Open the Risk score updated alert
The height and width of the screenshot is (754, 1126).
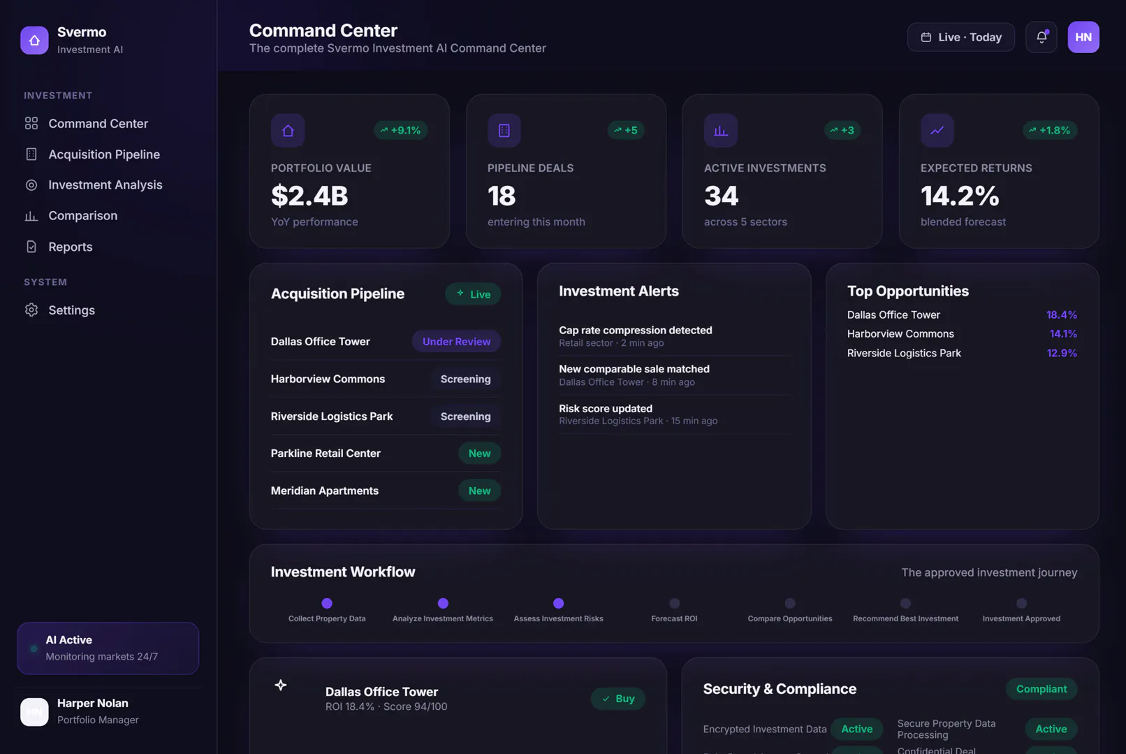675,414
